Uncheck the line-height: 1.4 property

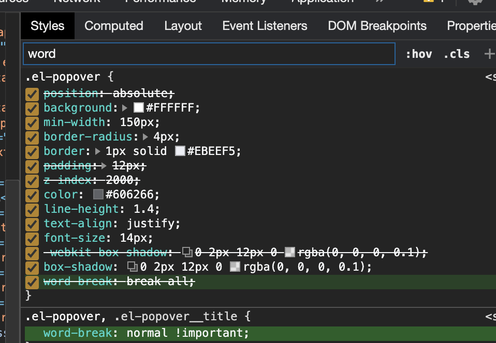click(x=32, y=210)
